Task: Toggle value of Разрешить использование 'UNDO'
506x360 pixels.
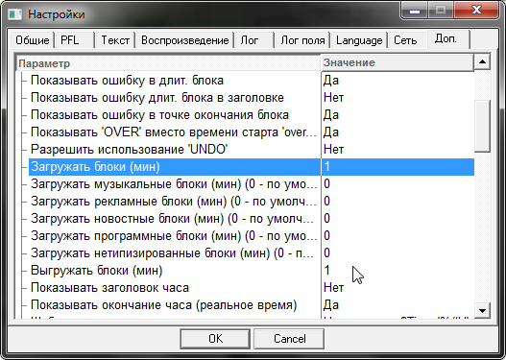Action: (398, 150)
